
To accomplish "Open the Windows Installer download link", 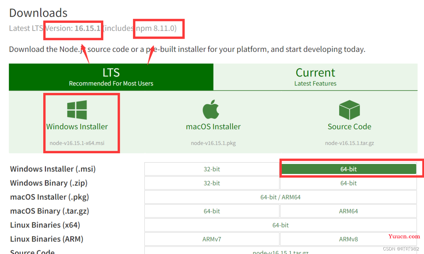I will (77, 127).
